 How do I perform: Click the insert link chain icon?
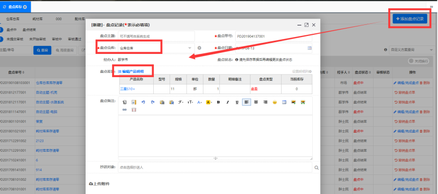125,110
